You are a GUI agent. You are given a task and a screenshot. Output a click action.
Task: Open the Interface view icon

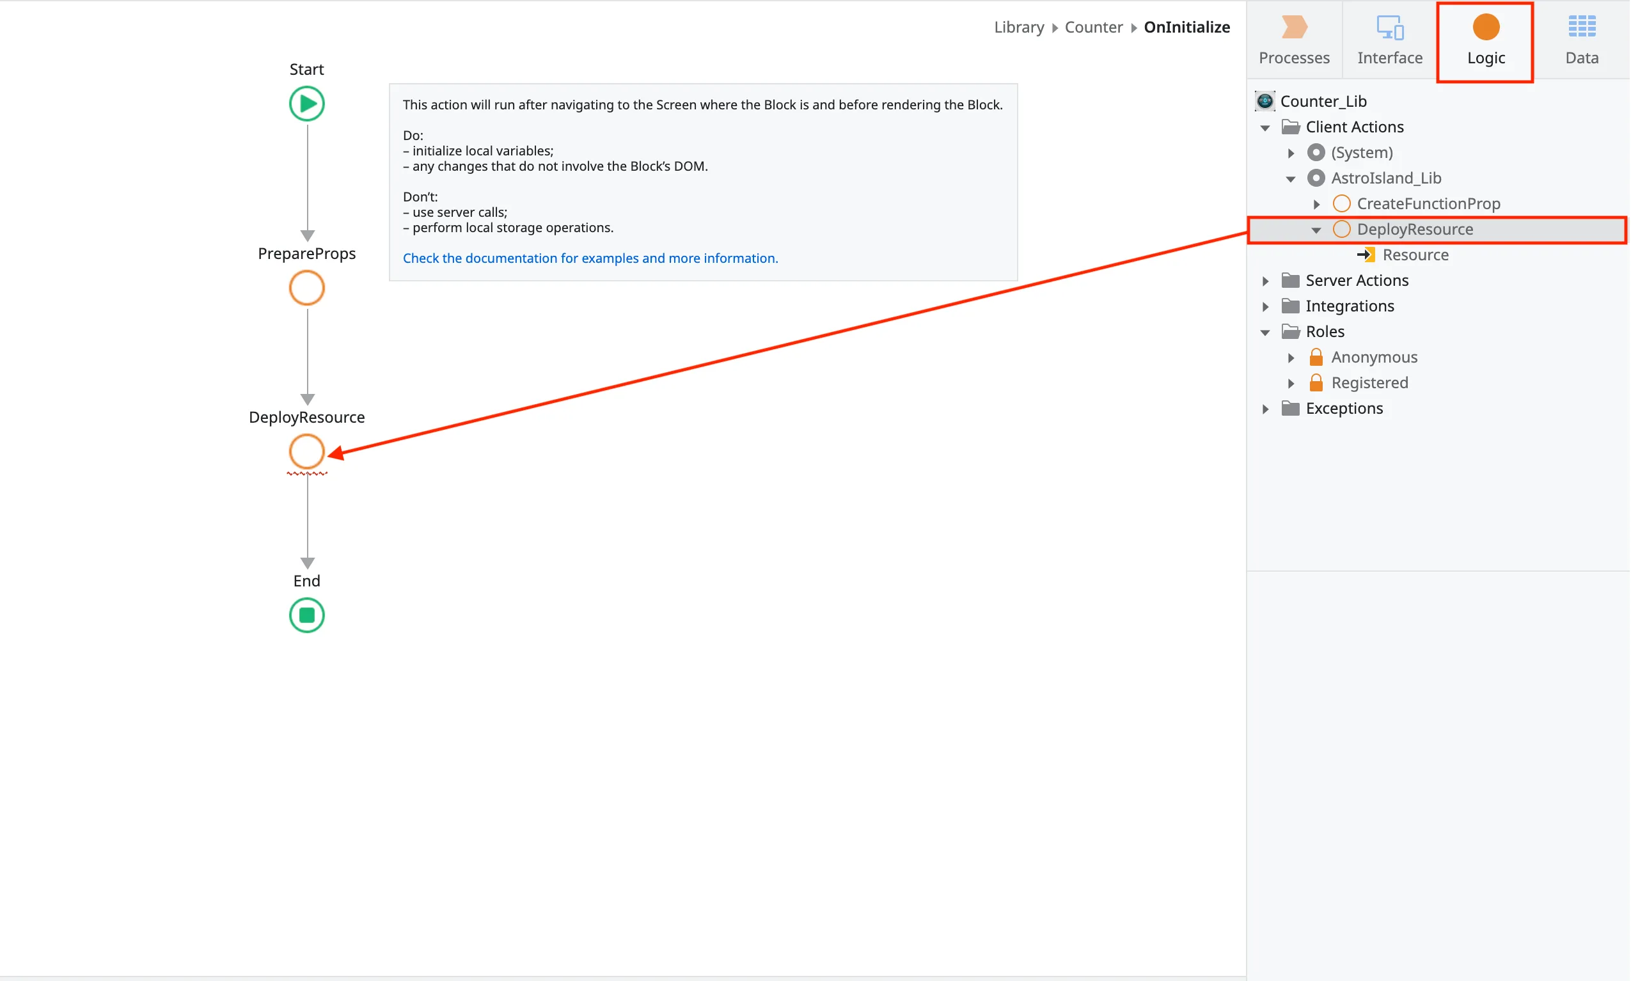pyautogui.click(x=1389, y=27)
